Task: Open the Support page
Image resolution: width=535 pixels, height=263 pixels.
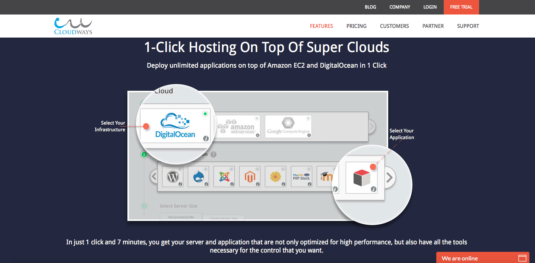Action: coord(468,26)
